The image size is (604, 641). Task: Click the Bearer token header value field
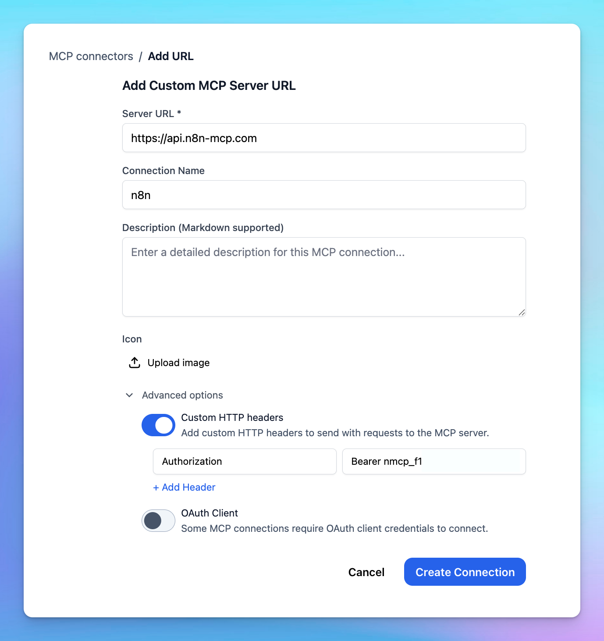(433, 461)
